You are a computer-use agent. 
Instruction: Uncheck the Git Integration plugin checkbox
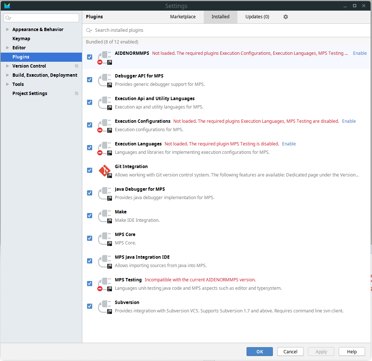click(x=90, y=170)
